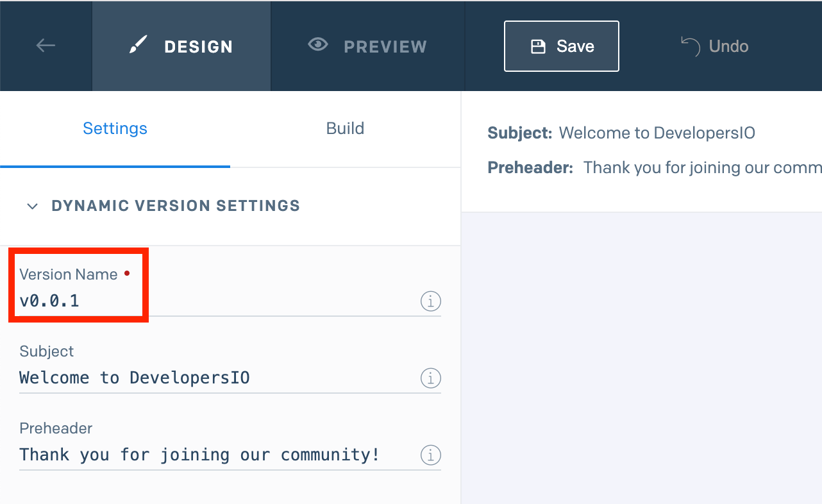The height and width of the screenshot is (504, 822).
Task: Click the Subject line in email header
Action: (x=657, y=133)
